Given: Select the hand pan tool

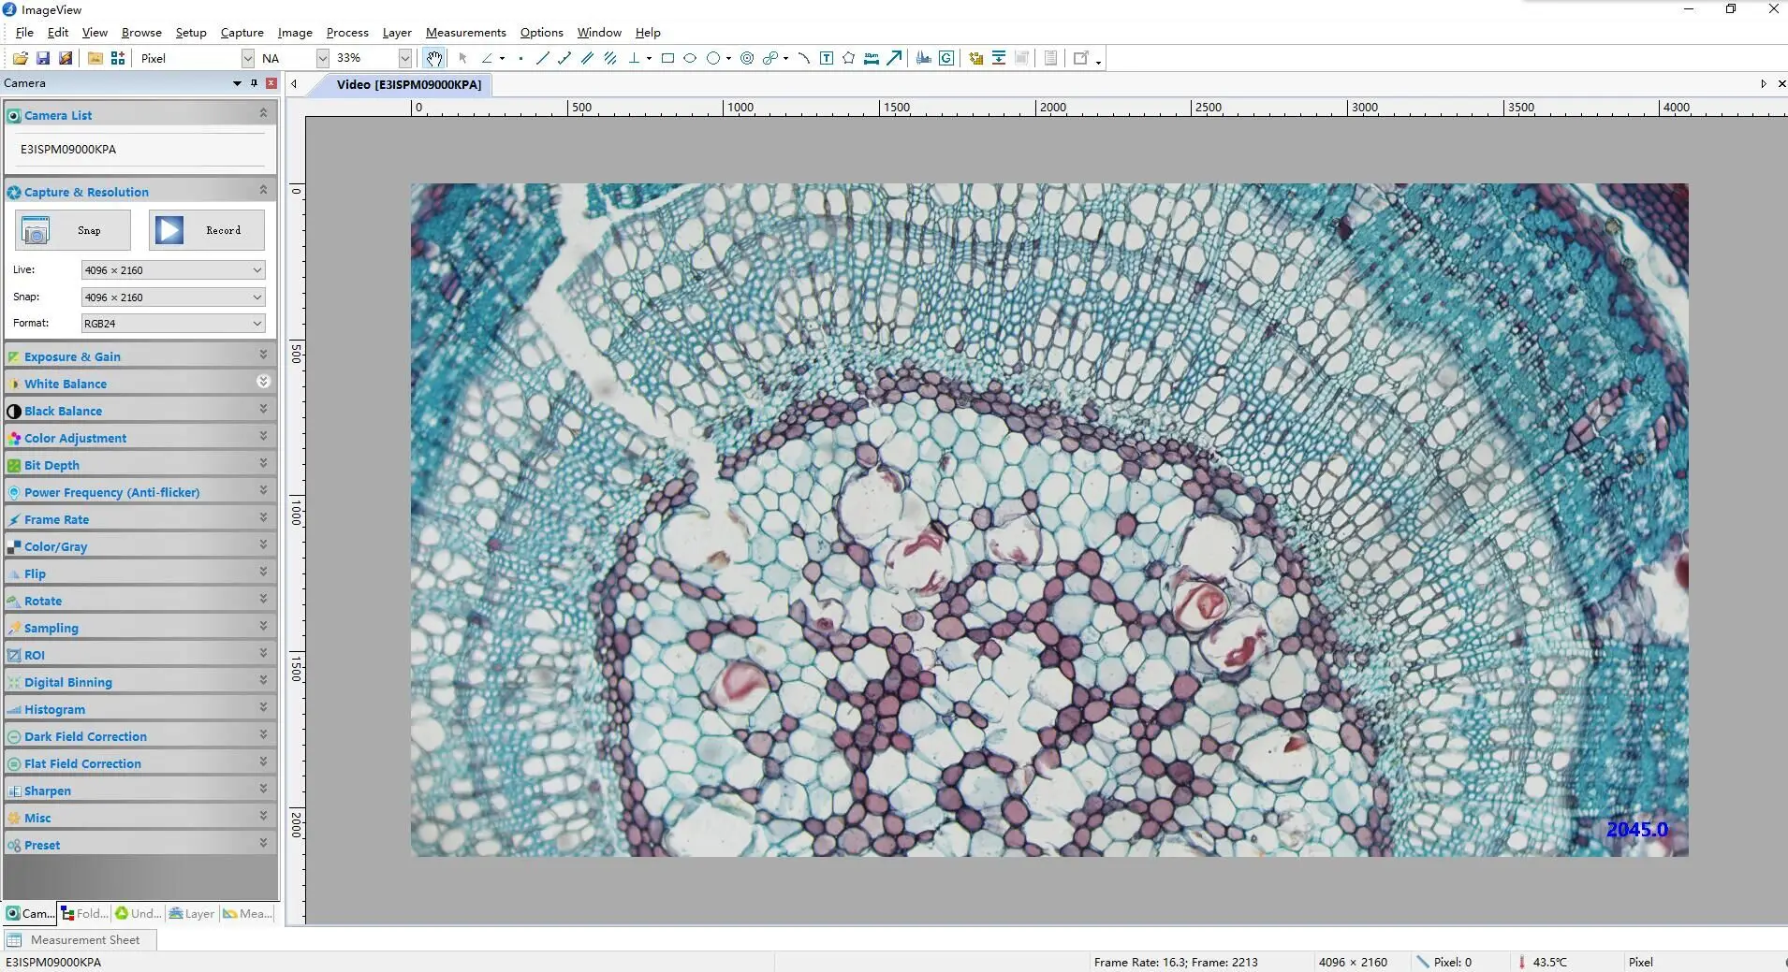Looking at the screenshot, I should tap(433, 58).
